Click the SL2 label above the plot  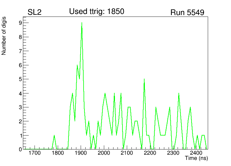(x=35, y=12)
